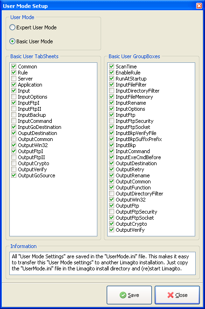Image resolution: width=205 pixels, height=309 pixels.
Task: Select Basic User Mode radio button
Action: pos(12,41)
